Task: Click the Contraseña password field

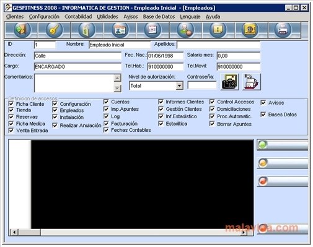Action: point(202,85)
